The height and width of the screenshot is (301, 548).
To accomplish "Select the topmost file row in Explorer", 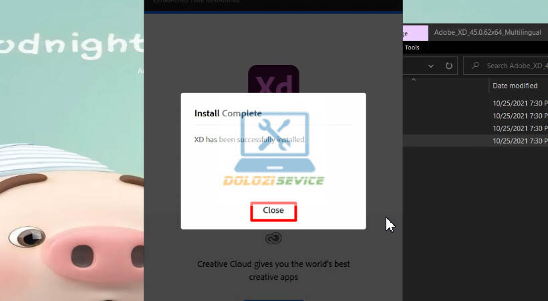I will [474, 103].
